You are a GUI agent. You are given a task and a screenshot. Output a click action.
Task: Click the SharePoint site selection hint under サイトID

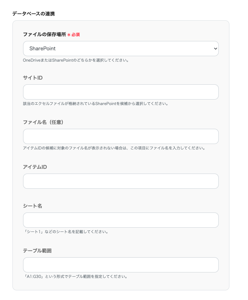[95, 104]
